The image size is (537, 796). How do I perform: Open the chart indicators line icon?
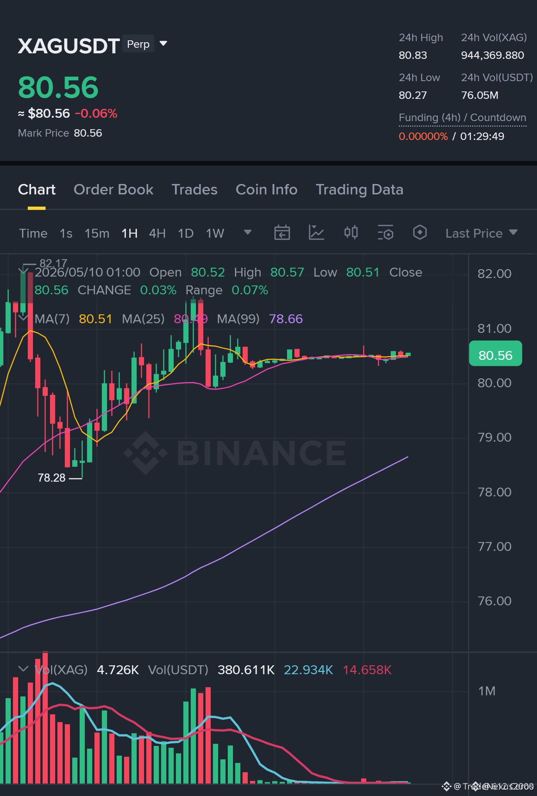(x=316, y=233)
